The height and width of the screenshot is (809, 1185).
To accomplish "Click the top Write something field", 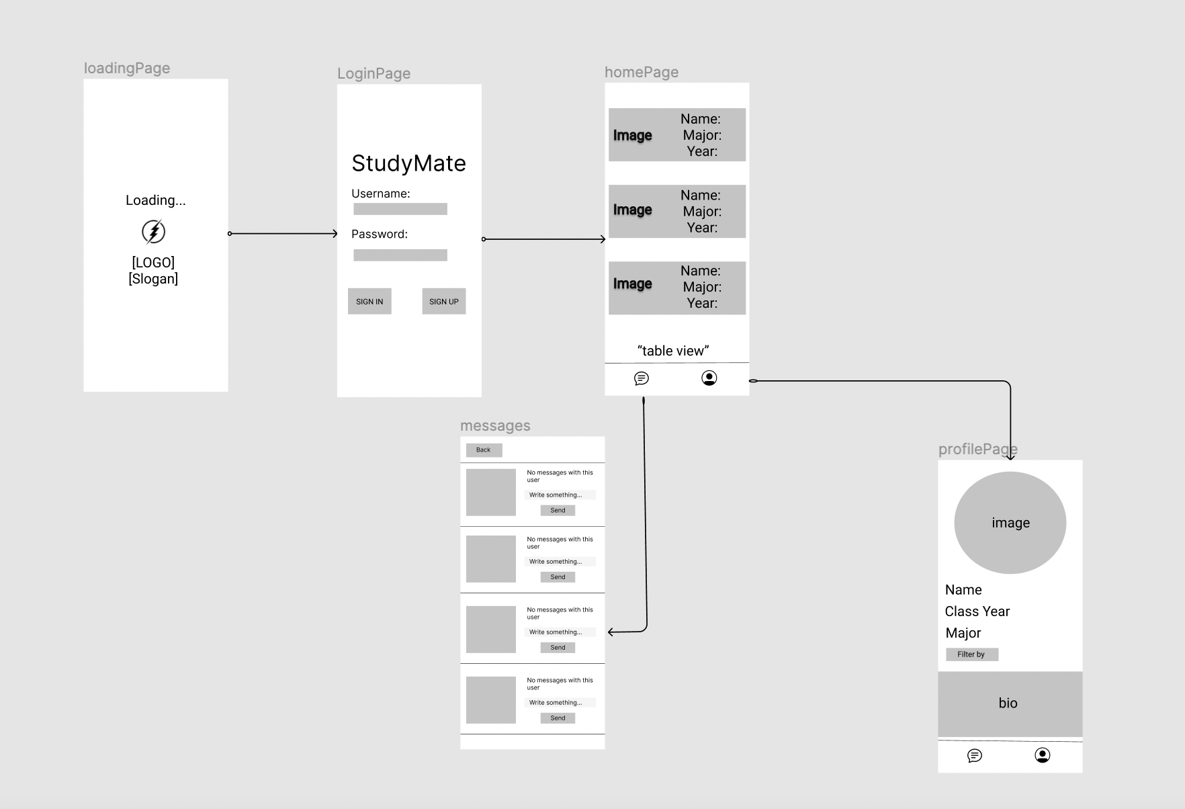I will pos(560,495).
